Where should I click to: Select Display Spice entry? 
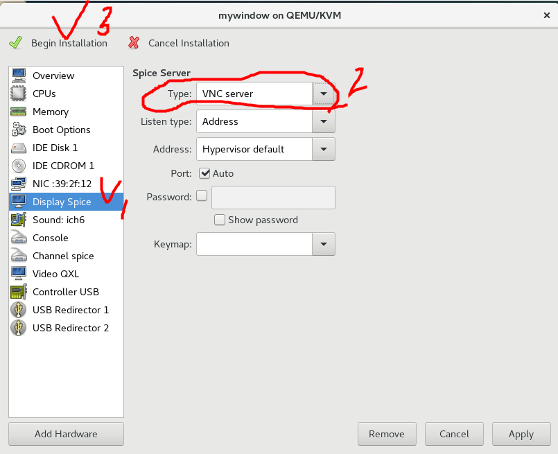point(66,202)
